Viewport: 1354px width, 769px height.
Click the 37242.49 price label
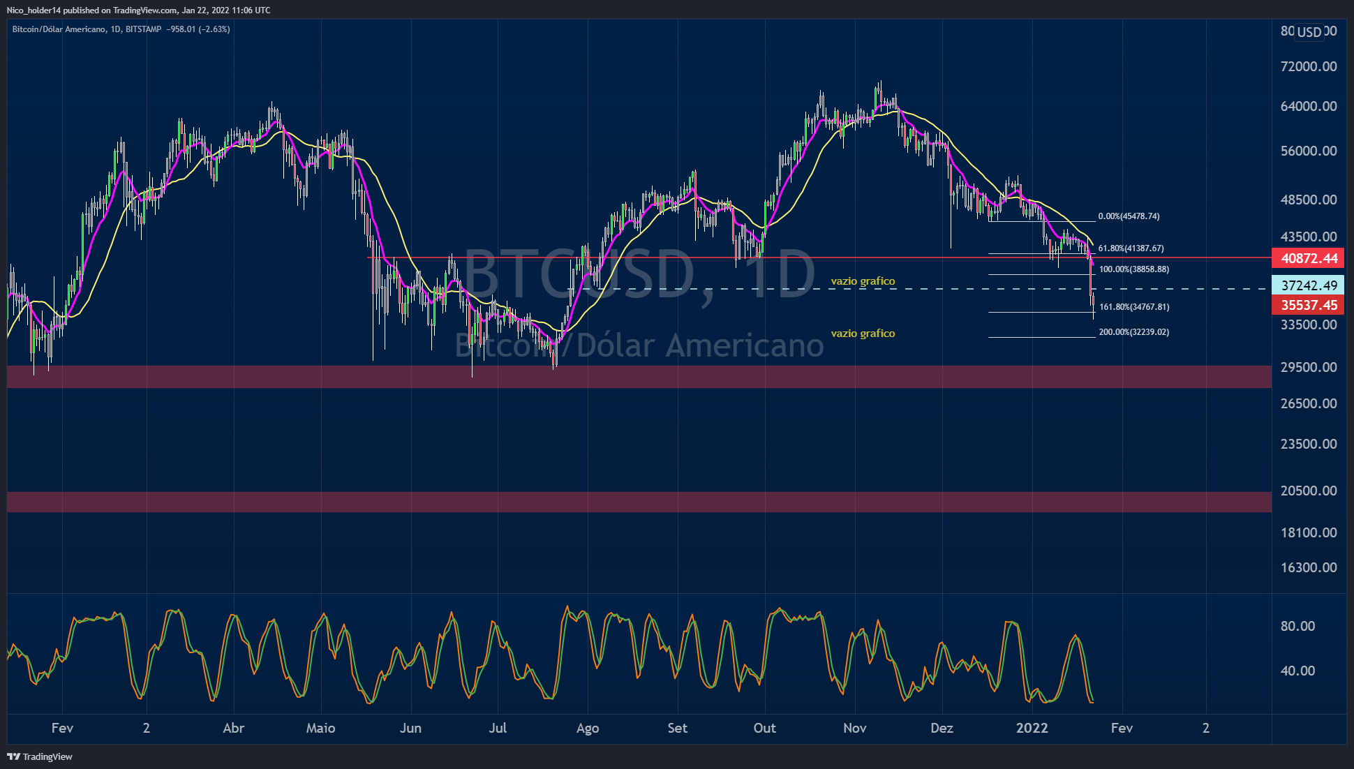[1309, 285]
